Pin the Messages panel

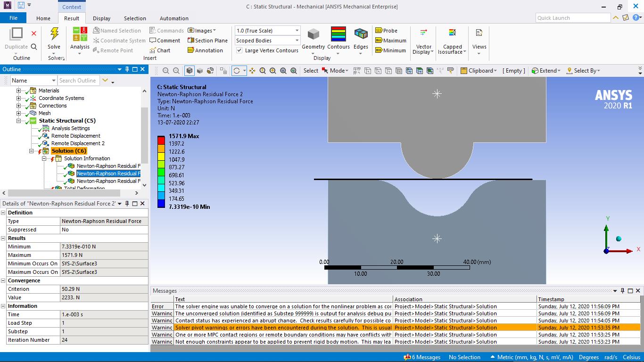coord(622,291)
